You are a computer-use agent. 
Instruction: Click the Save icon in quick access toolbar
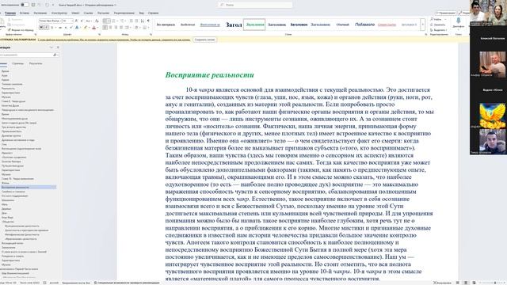[33, 5]
